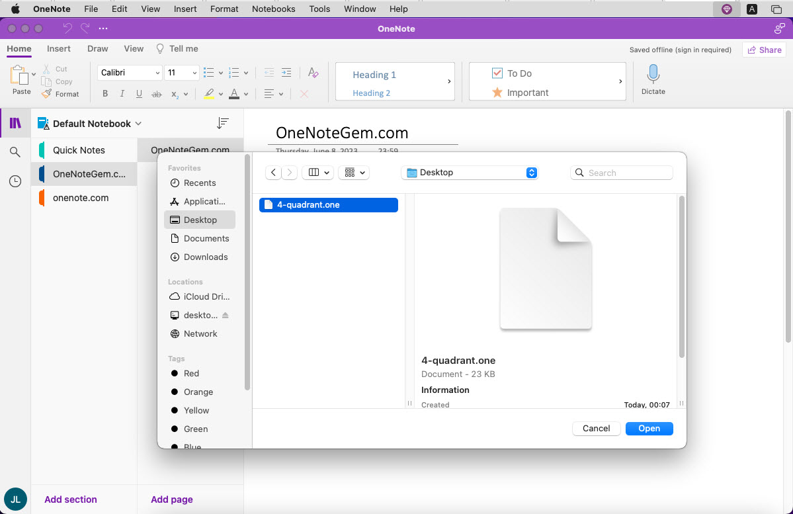Open recent notes clock icon

15,181
